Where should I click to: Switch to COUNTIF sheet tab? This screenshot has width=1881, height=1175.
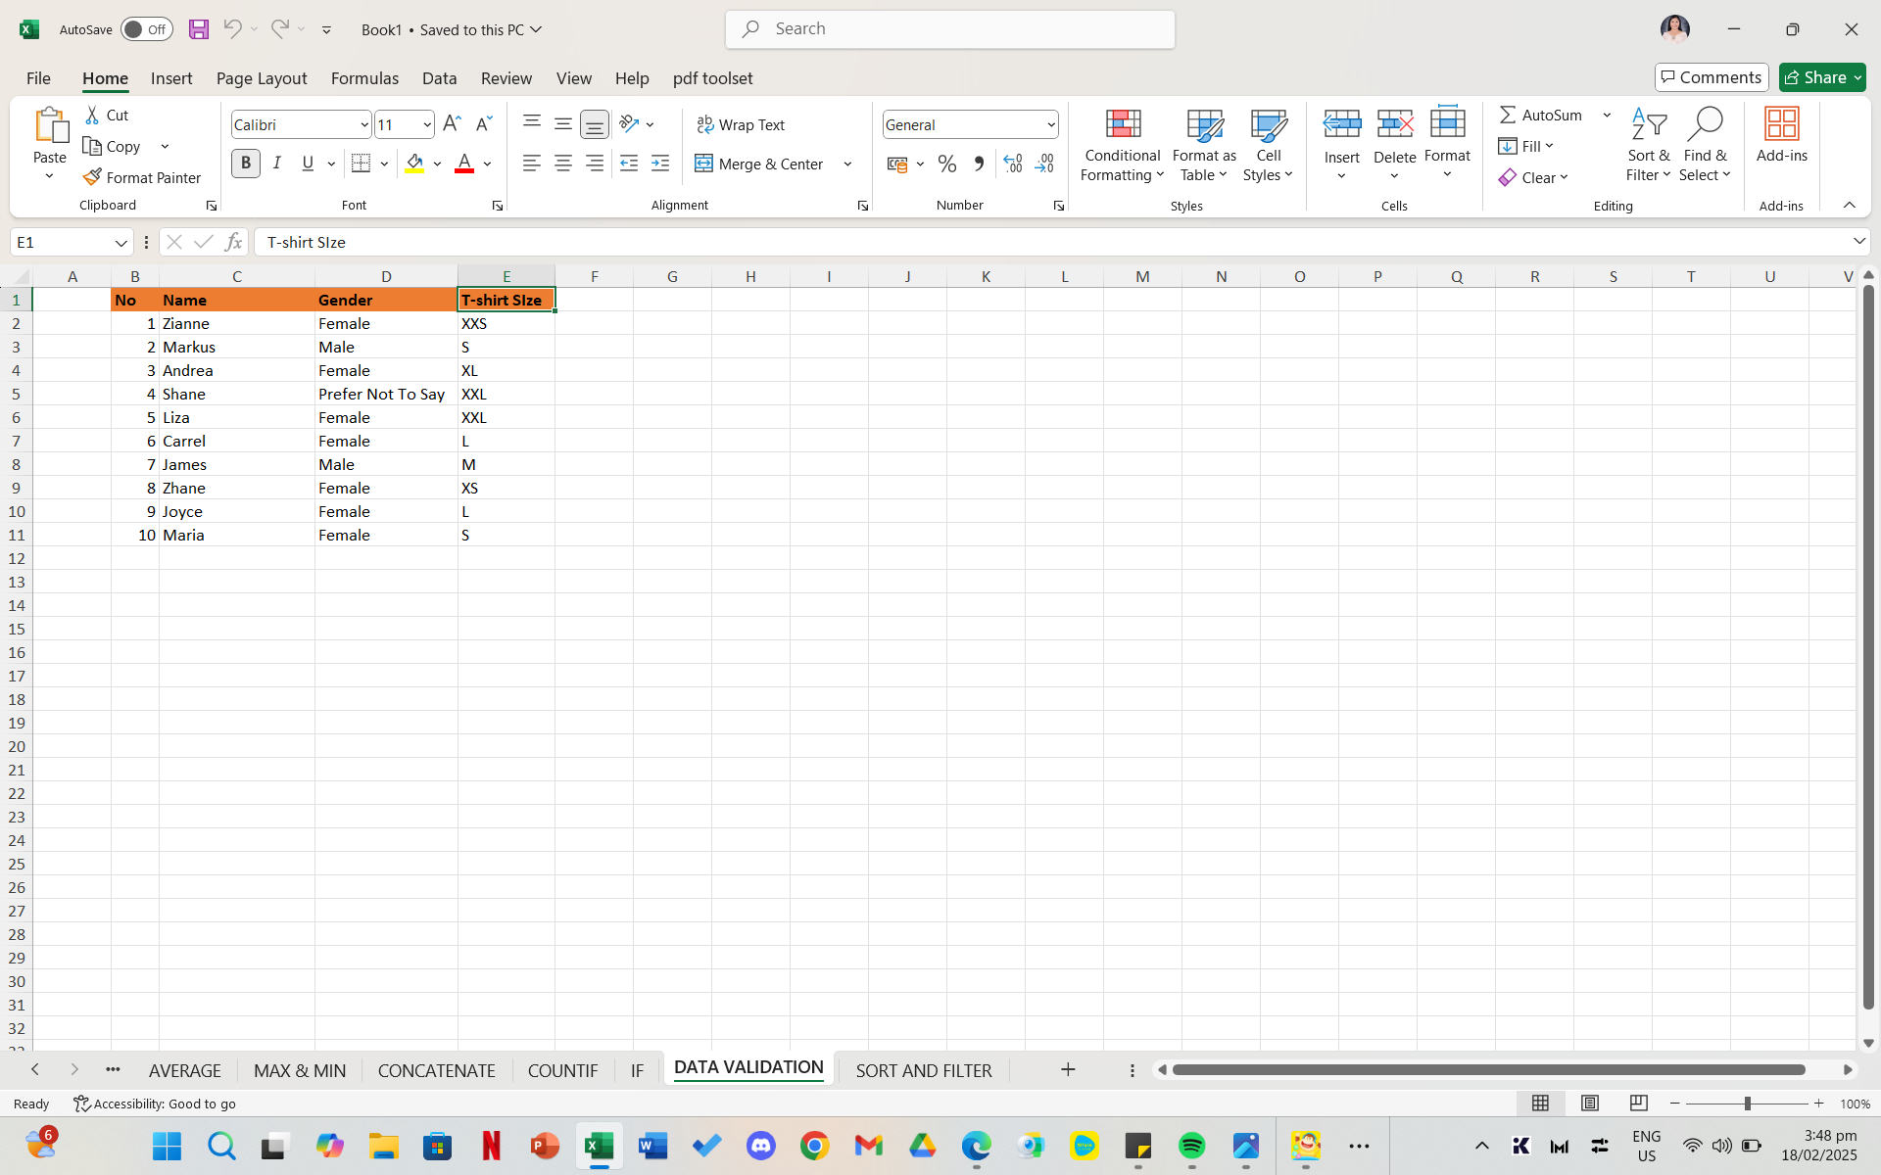[562, 1070]
